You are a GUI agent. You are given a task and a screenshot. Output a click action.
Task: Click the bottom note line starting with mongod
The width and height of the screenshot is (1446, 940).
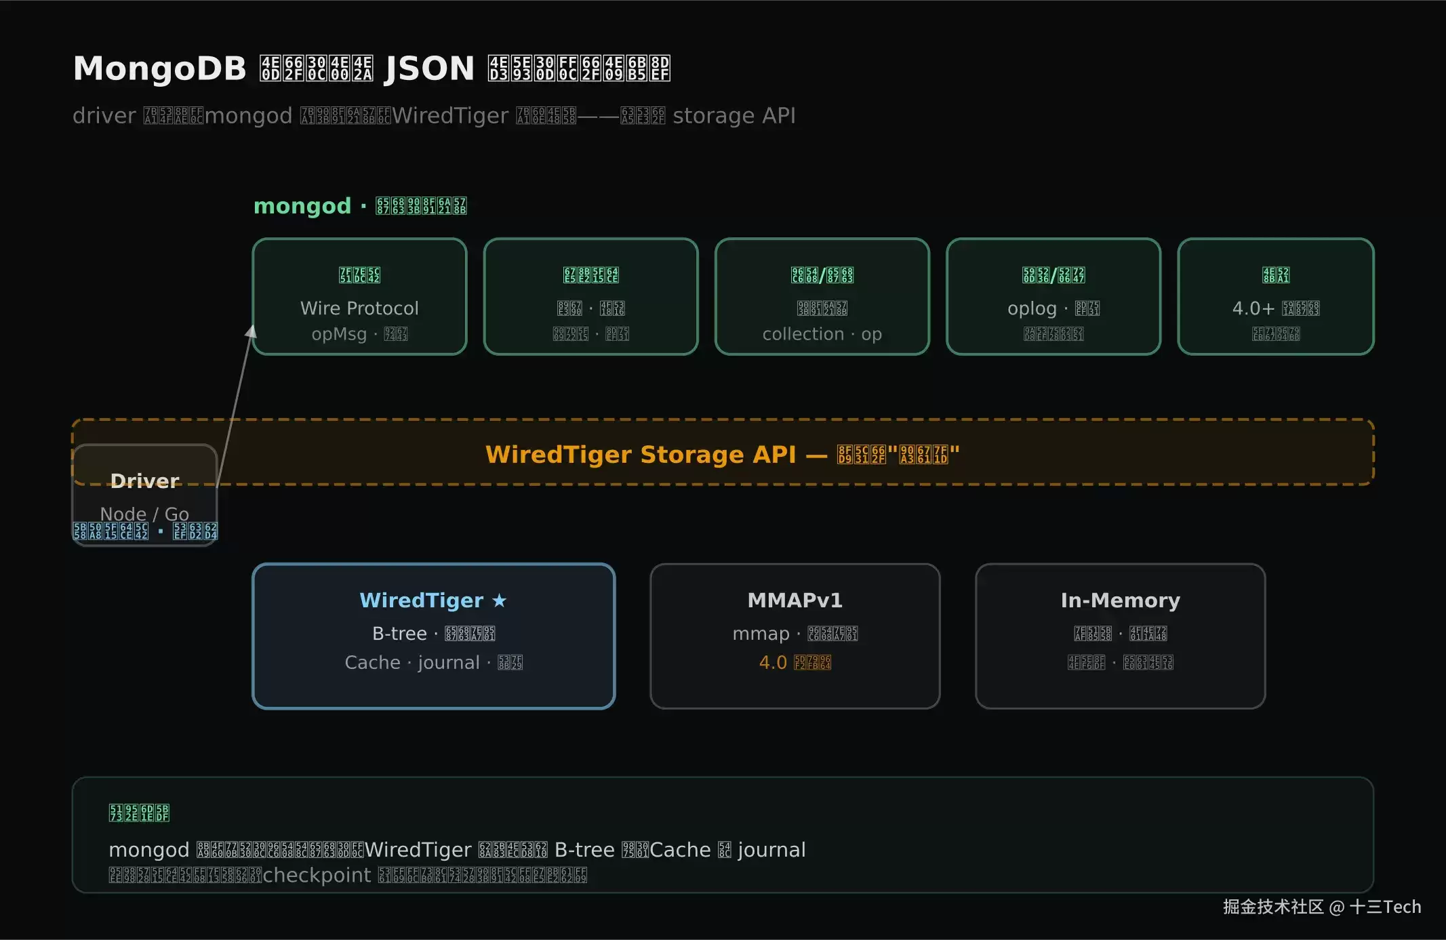point(458,850)
